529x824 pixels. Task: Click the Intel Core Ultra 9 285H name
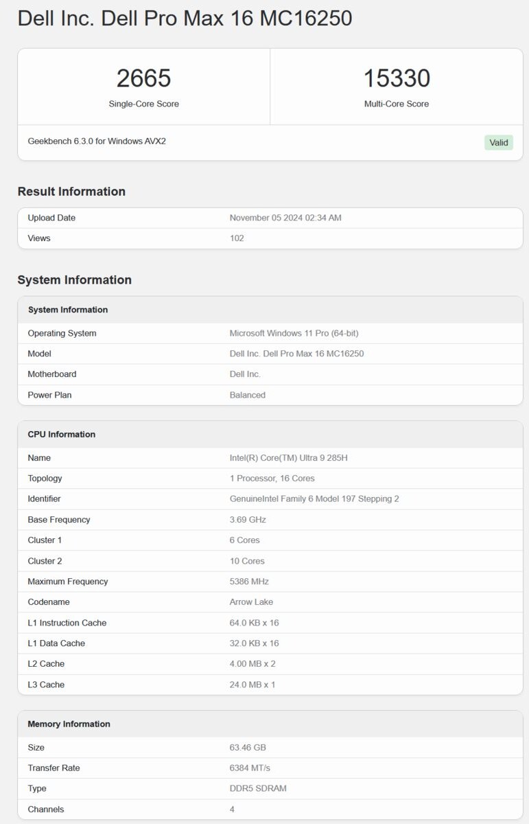pos(288,457)
